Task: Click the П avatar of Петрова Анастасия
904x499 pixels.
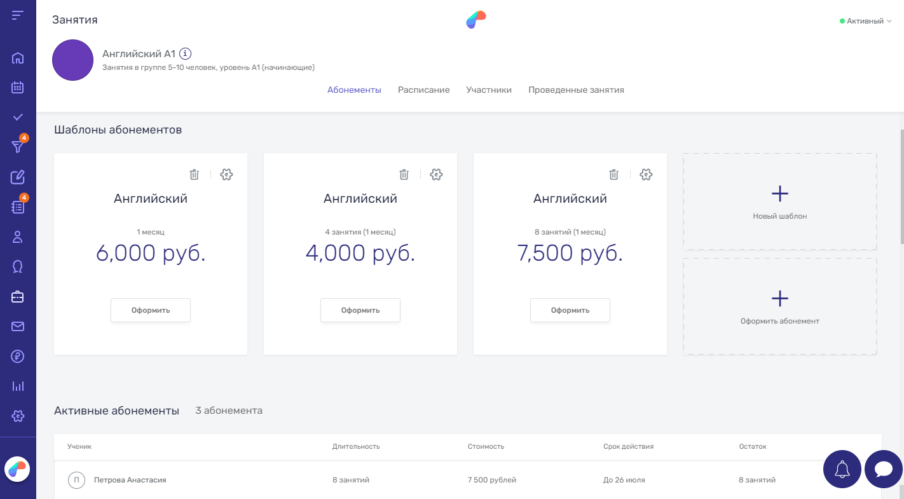Action: pos(76,480)
